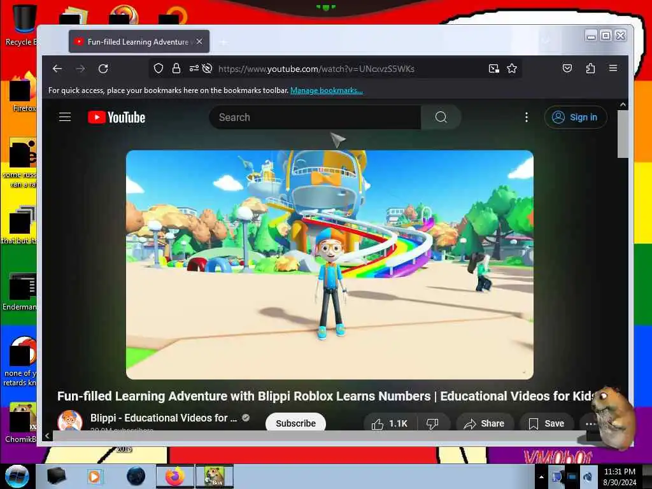Viewport: 652px width, 489px height.
Task: Go back with the browser back arrow
Action: [x=57, y=69]
